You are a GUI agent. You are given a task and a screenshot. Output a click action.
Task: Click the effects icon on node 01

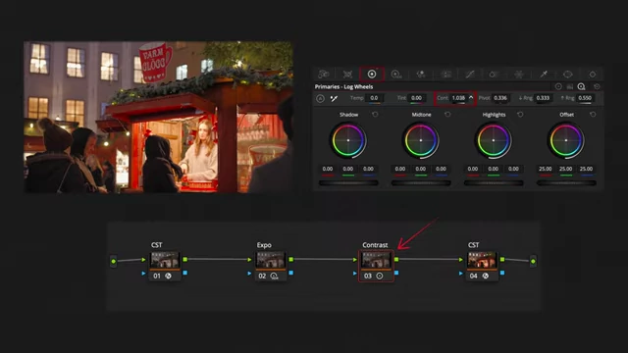coord(168,276)
